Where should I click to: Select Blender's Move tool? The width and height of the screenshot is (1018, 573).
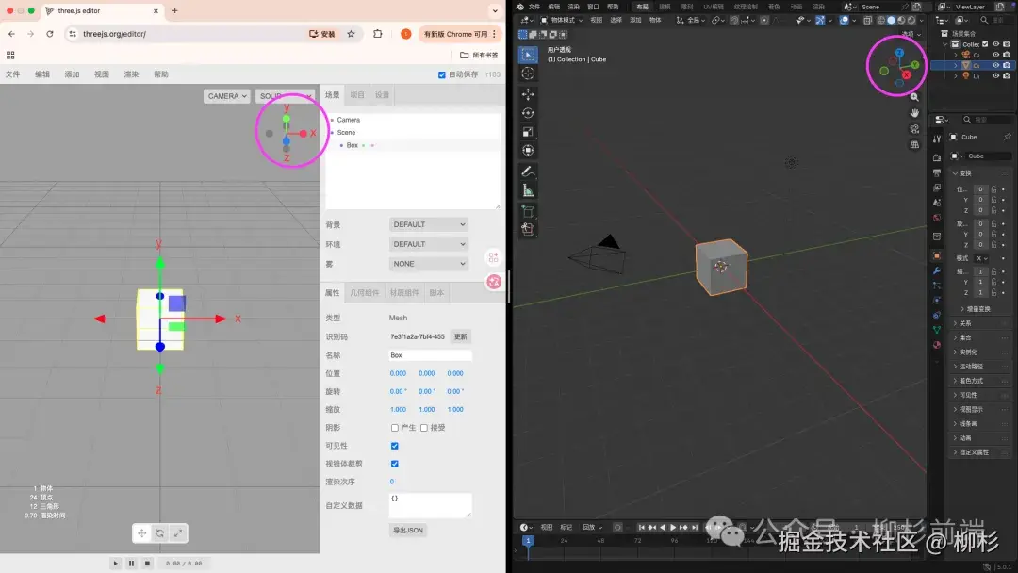[528, 94]
